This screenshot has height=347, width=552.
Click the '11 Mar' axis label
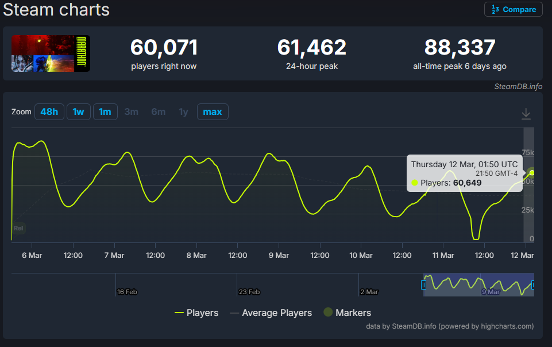443,256
